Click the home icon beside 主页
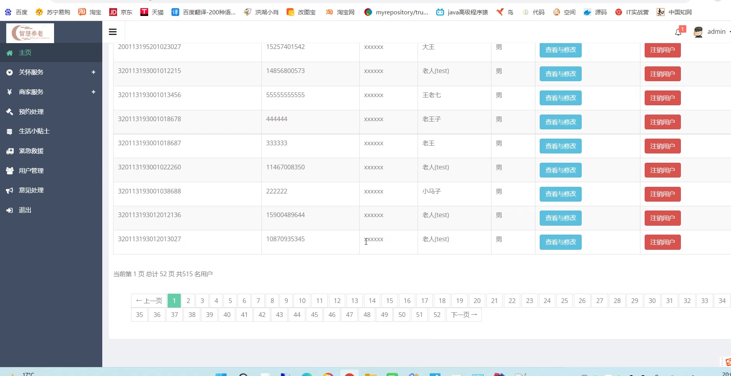Viewport: 731px width, 376px height. pyautogui.click(x=10, y=53)
